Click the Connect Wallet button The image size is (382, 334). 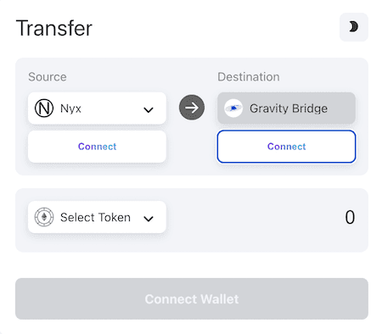tap(192, 299)
